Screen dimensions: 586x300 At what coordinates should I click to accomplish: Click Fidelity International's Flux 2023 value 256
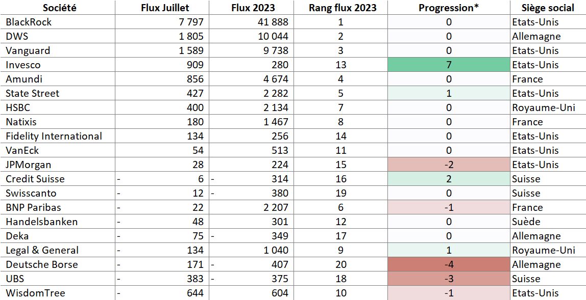pos(280,136)
